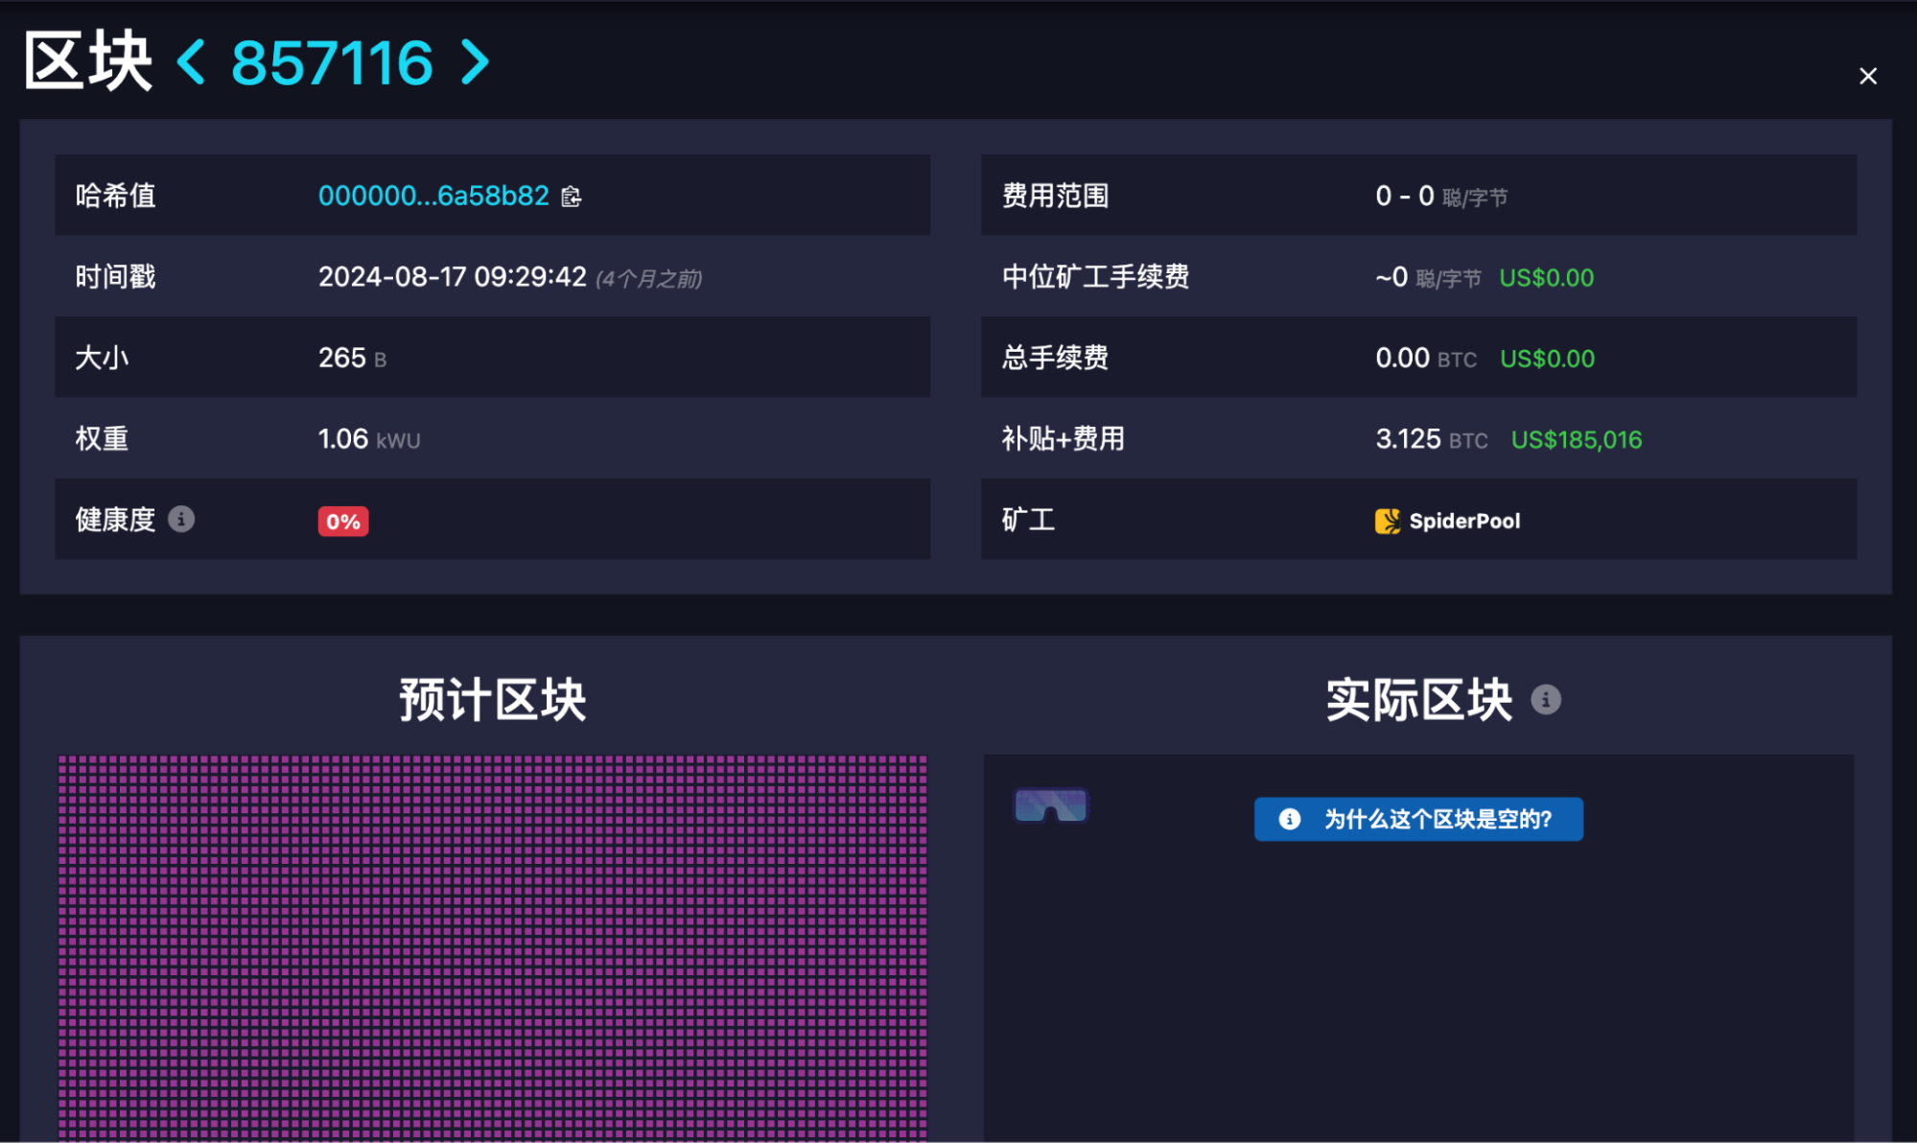Switch focus to the 预计区块 section header
Viewport: 1917px width, 1143px height.
(x=494, y=699)
